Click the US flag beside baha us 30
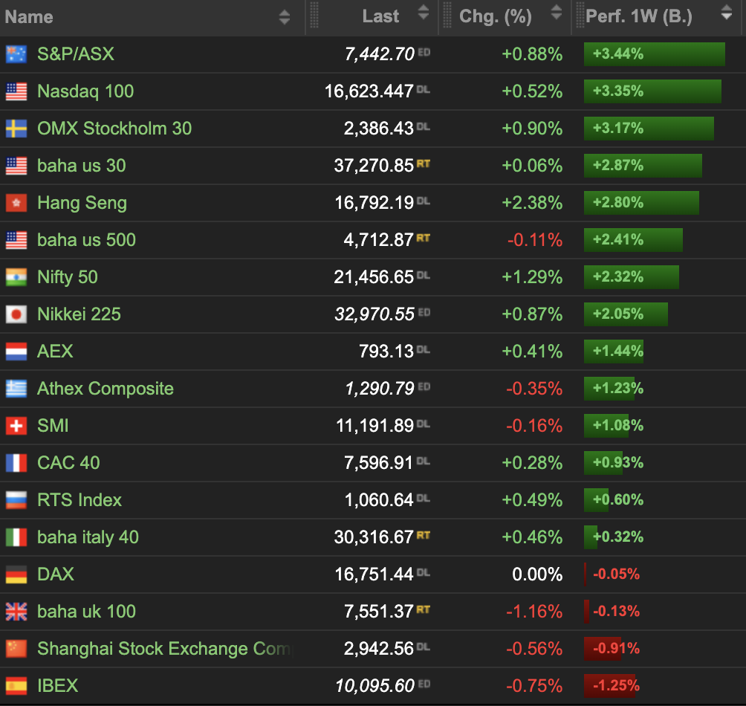Screen dimensions: 746x706 click(x=16, y=166)
